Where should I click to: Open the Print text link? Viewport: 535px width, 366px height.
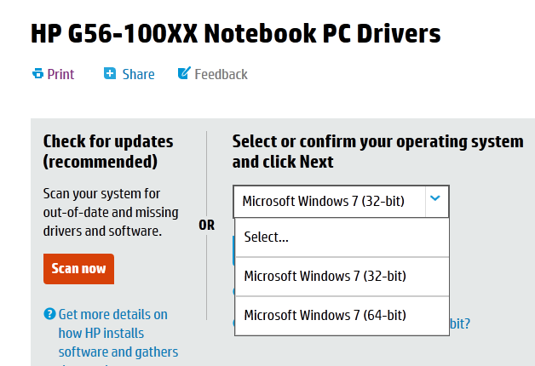(x=60, y=74)
